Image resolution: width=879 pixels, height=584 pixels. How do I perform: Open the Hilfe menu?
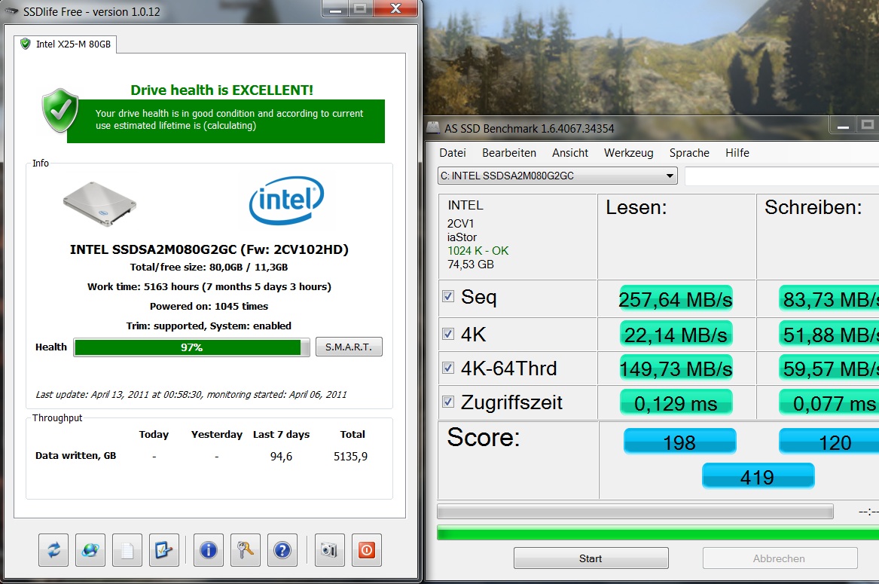tap(737, 152)
